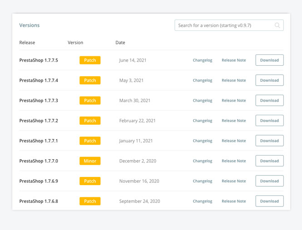Download PrestaShop 1.7.6.8
This screenshot has height=230, width=302.
pyautogui.click(x=269, y=201)
